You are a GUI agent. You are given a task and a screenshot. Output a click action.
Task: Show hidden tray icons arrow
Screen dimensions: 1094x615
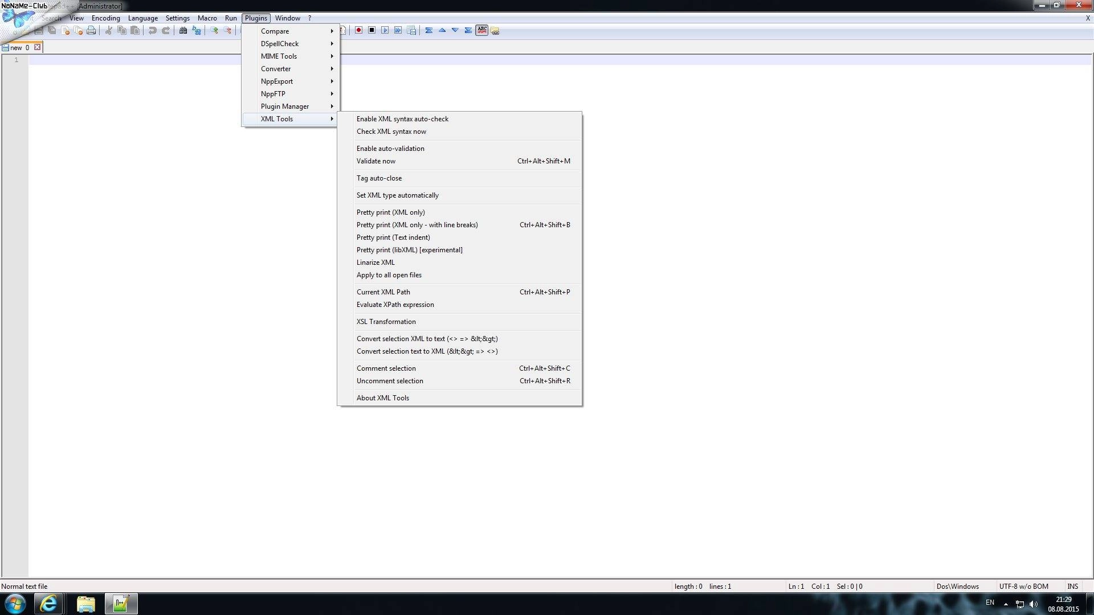pyautogui.click(x=1006, y=604)
